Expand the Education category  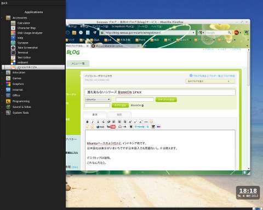pyautogui.click(x=16, y=72)
